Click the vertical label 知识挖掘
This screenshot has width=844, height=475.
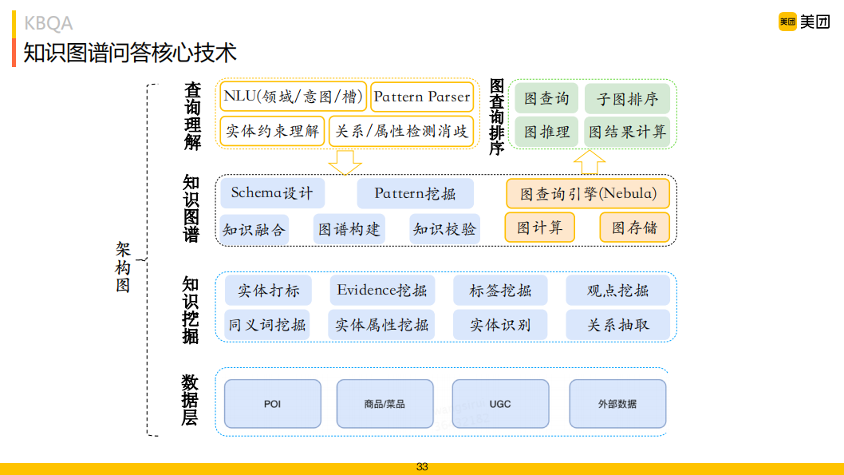click(x=191, y=311)
